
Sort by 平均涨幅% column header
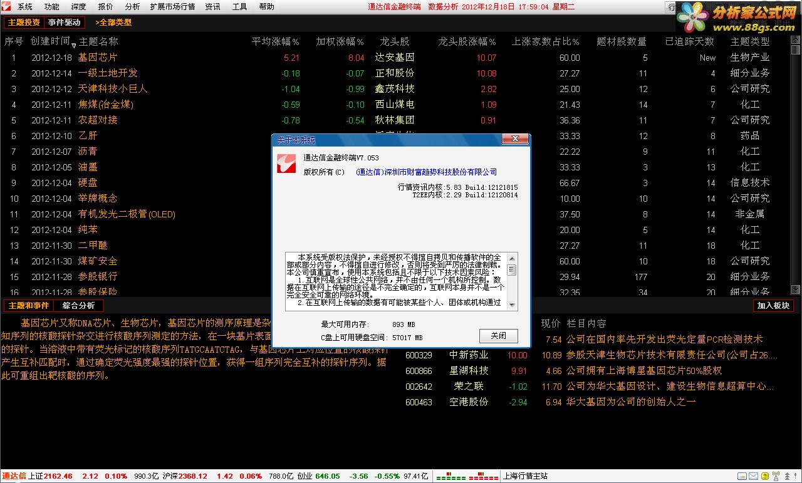pyautogui.click(x=275, y=42)
